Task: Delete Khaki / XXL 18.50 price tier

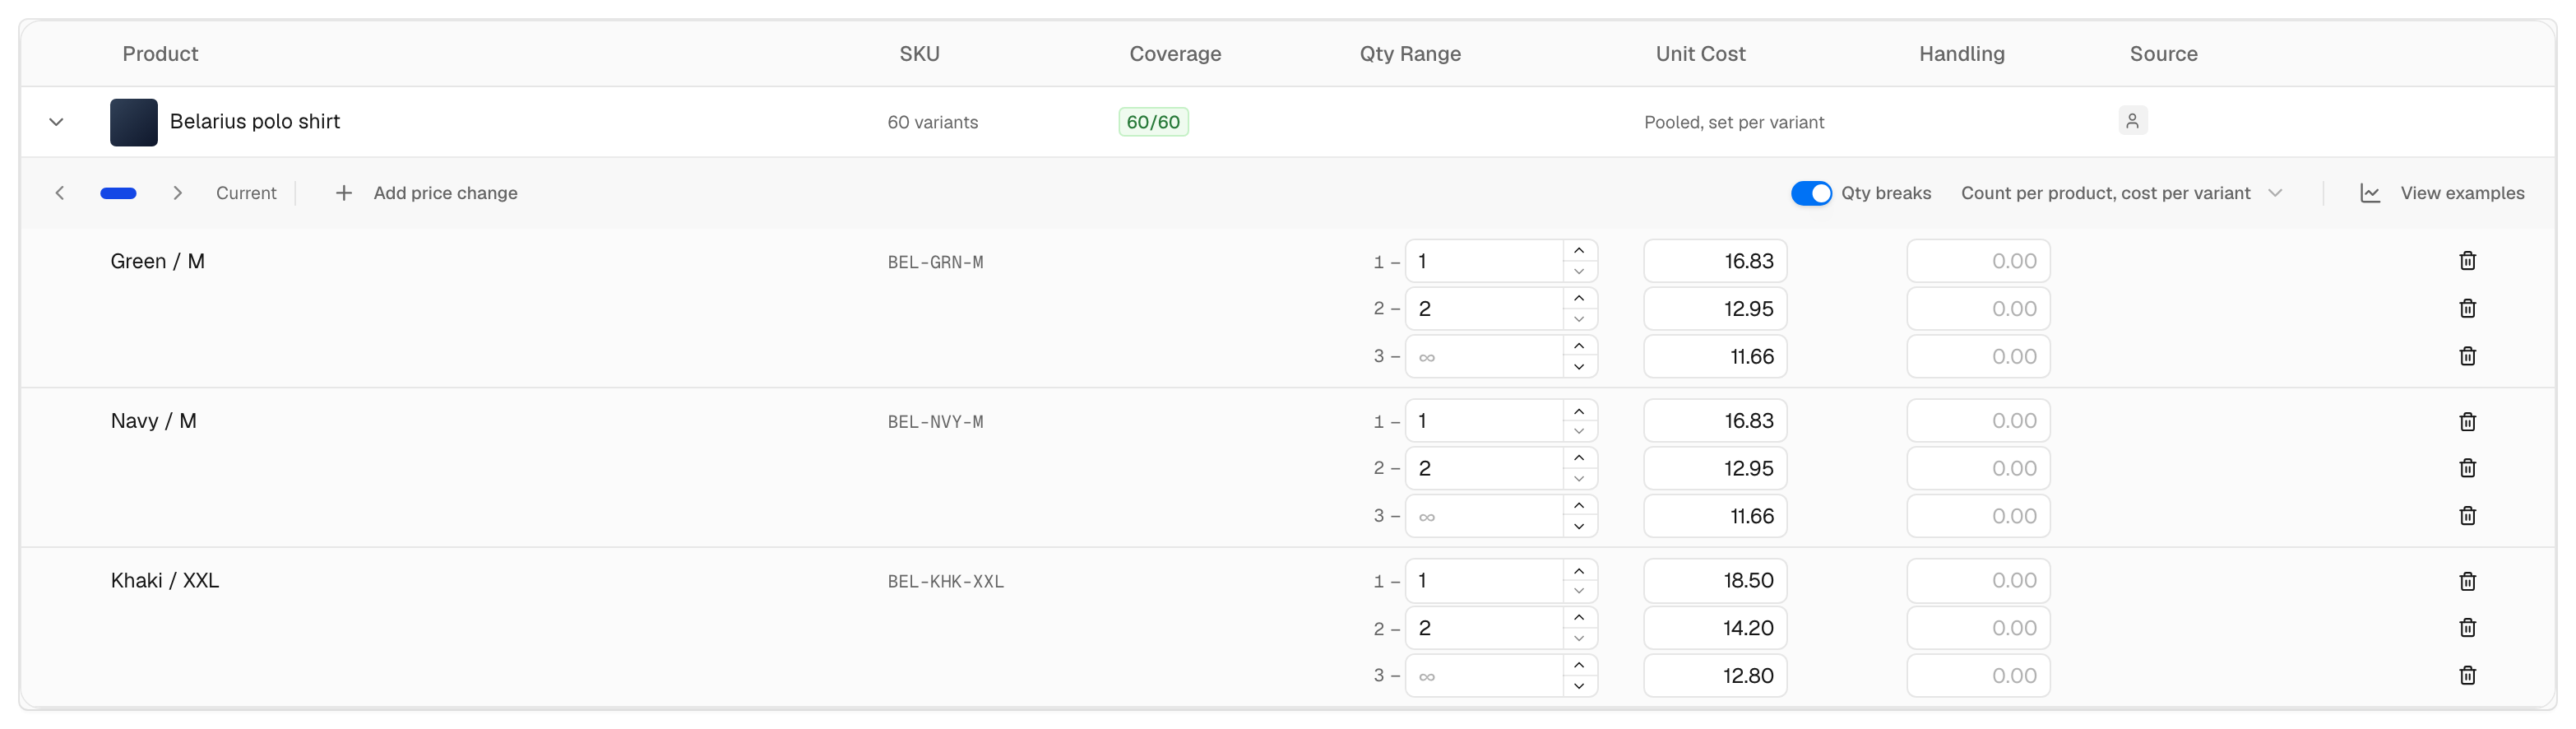Action: [2467, 581]
